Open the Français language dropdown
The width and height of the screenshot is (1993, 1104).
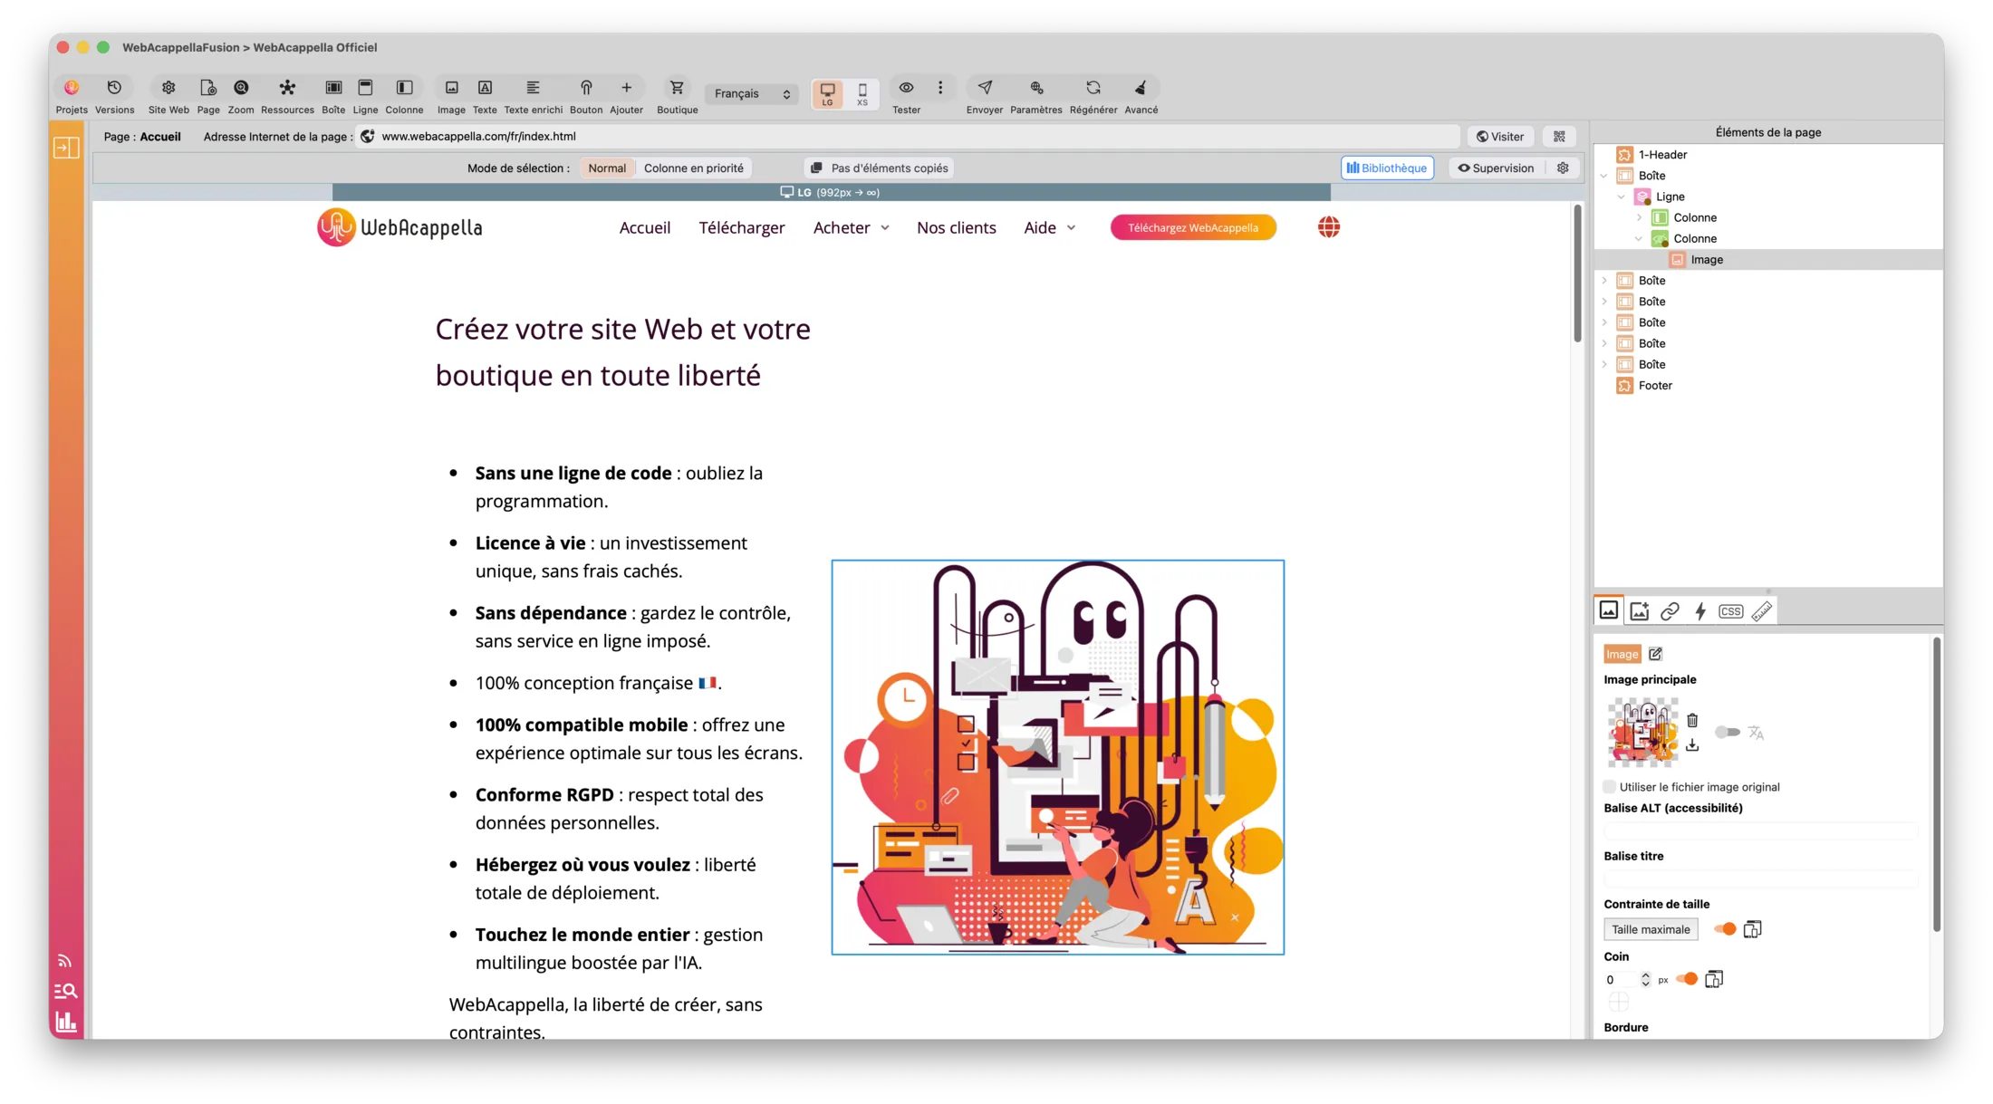tap(751, 94)
